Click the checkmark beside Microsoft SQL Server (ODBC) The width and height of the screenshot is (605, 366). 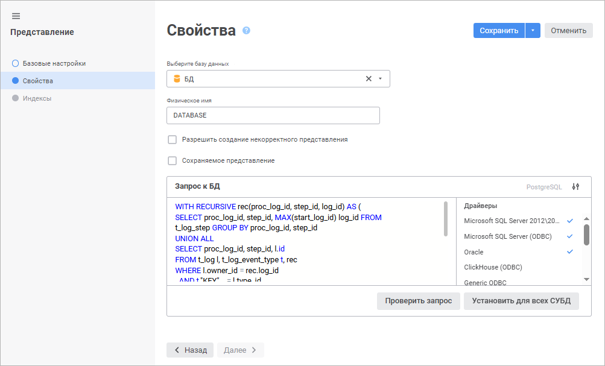pos(570,236)
